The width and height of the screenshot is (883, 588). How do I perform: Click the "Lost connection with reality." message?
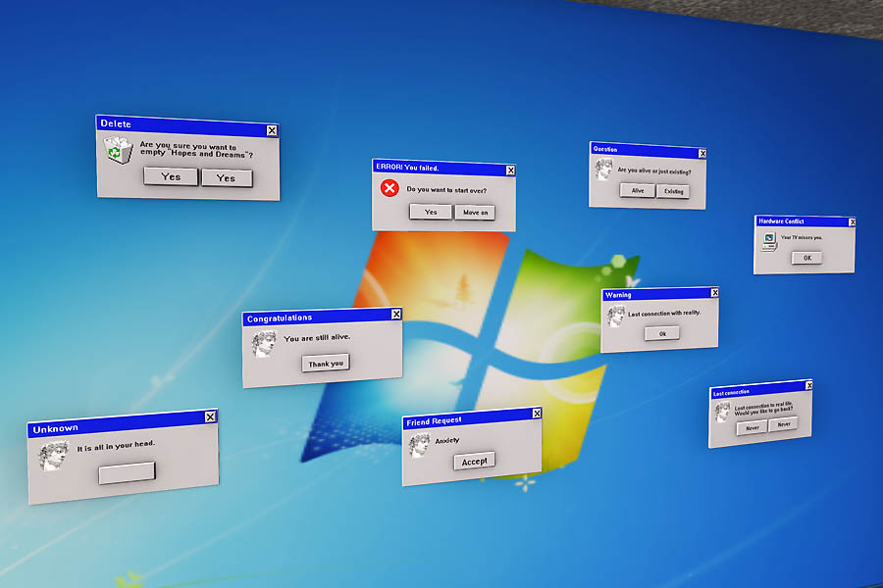click(x=664, y=313)
